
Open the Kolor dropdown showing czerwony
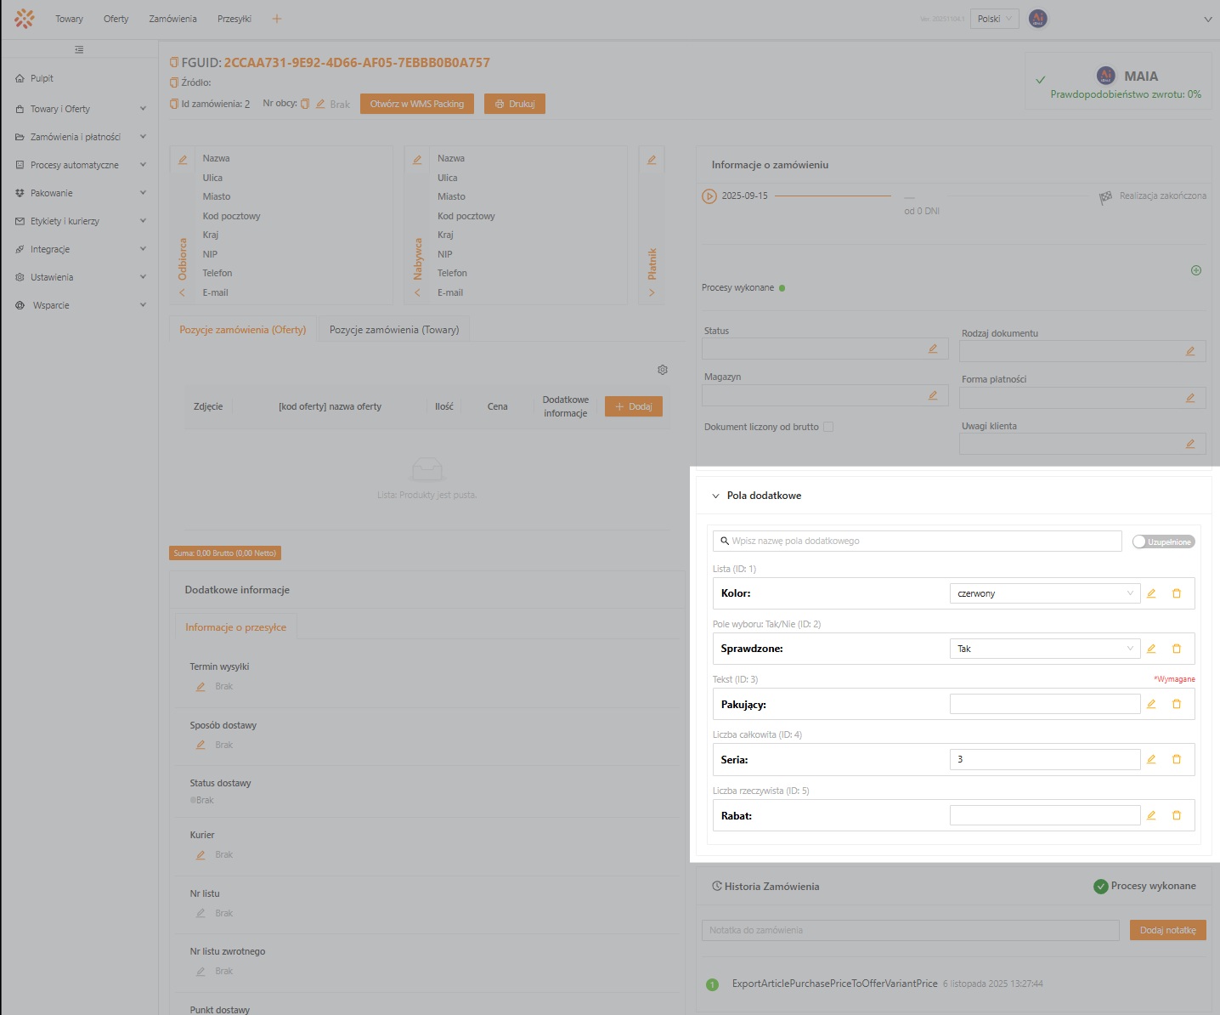[x=1044, y=593]
